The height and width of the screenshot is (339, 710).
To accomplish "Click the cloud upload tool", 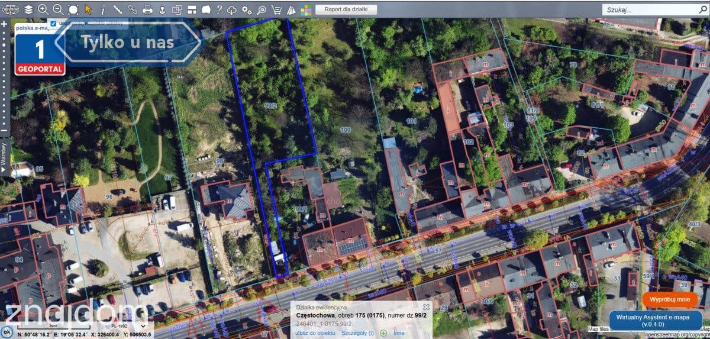I will point(232,9).
